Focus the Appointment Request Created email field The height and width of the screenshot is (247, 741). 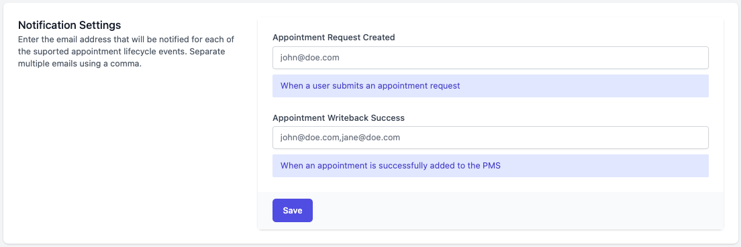(x=491, y=58)
